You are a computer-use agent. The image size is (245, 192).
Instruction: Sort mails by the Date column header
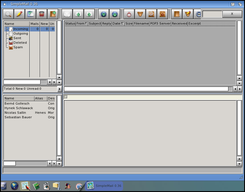coord(118,23)
